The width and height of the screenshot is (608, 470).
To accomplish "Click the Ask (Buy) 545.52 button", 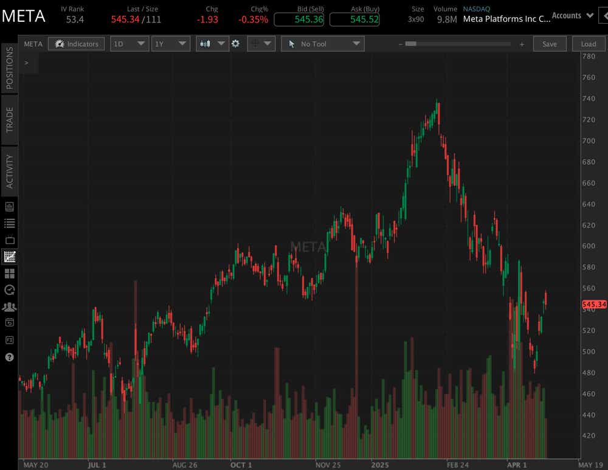I will (x=354, y=19).
